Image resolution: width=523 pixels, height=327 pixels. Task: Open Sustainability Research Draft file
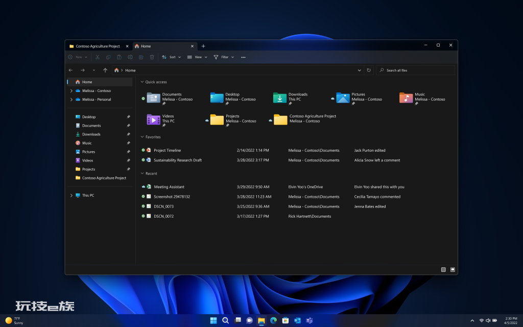[x=177, y=160]
